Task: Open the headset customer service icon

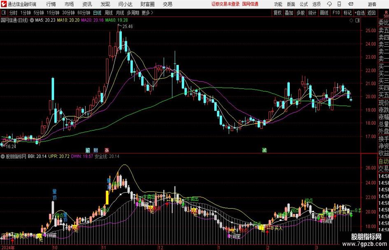Action: pyautogui.click(x=329, y=4)
